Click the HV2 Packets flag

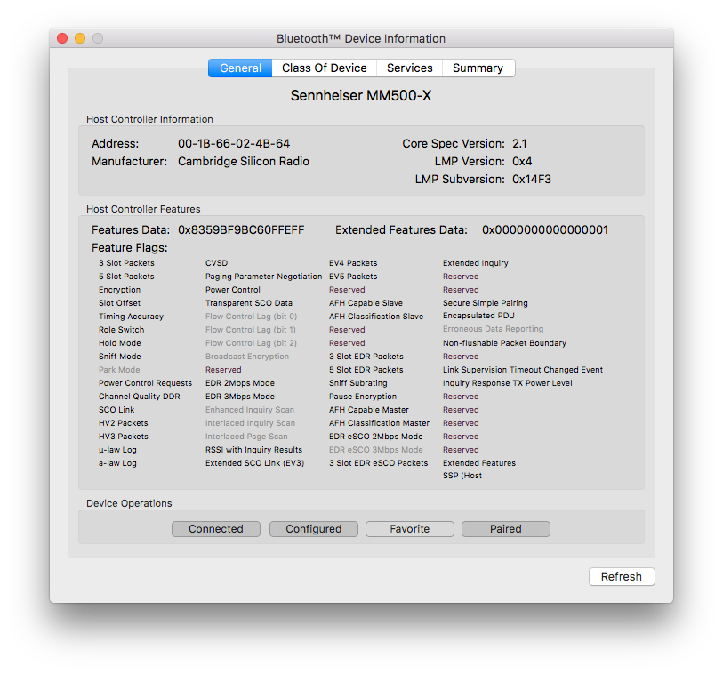point(123,423)
